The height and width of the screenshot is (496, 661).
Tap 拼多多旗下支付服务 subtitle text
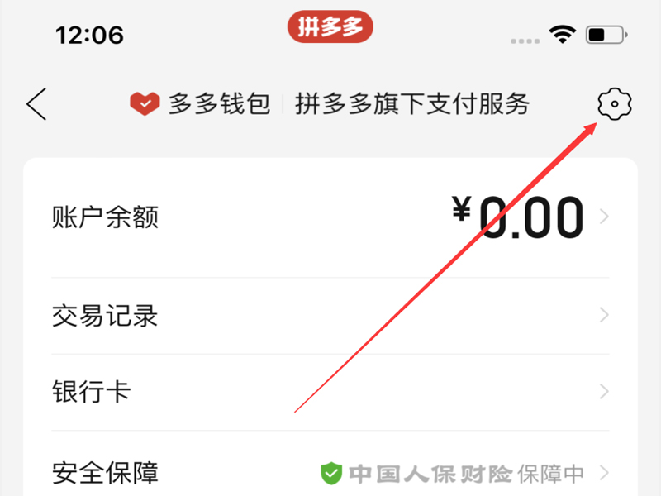(x=412, y=104)
